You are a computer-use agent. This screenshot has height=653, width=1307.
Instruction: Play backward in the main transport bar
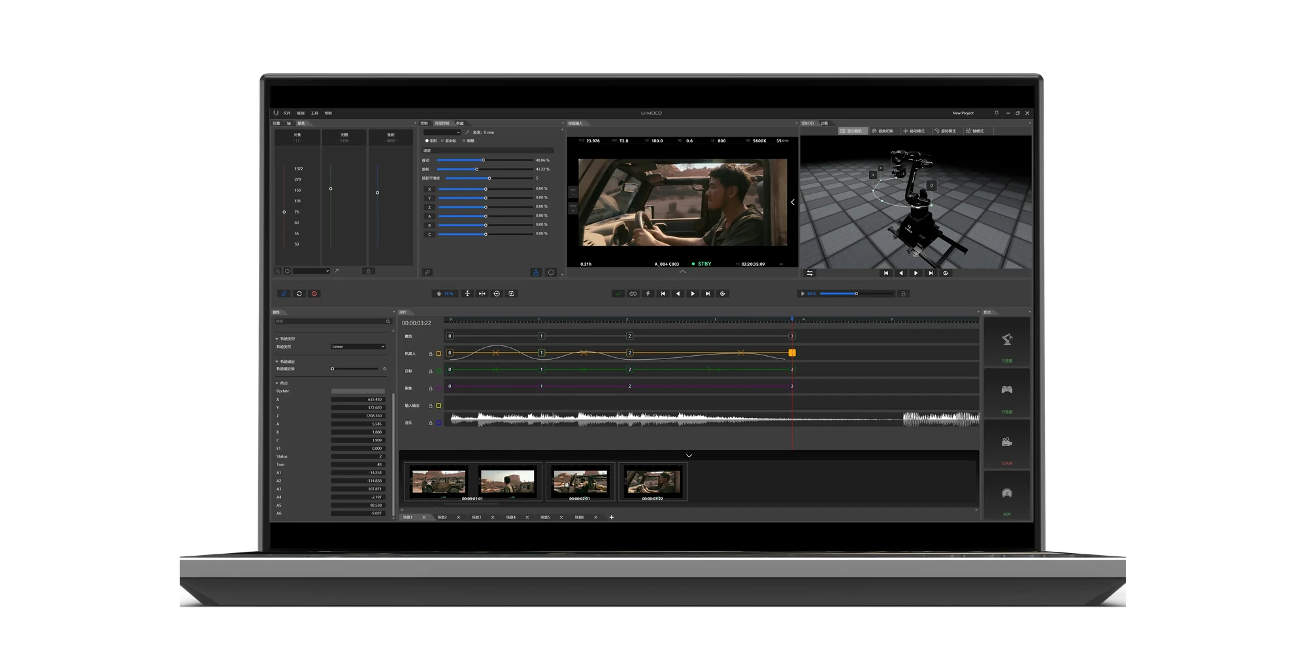[x=678, y=294]
